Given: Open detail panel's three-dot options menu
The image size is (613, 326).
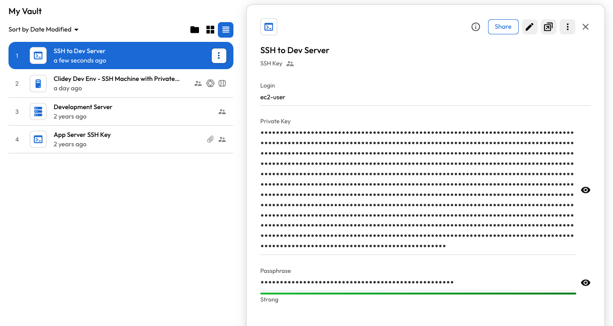Looking at the screenshot, I should (x=567, y=27).
